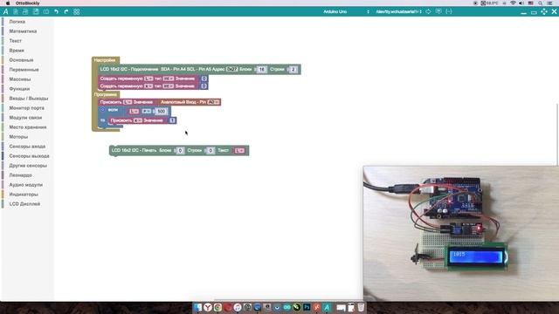Open the blocks grid icon in toolbar
Screen dimensions: 559x314
[x=76, y=11]
